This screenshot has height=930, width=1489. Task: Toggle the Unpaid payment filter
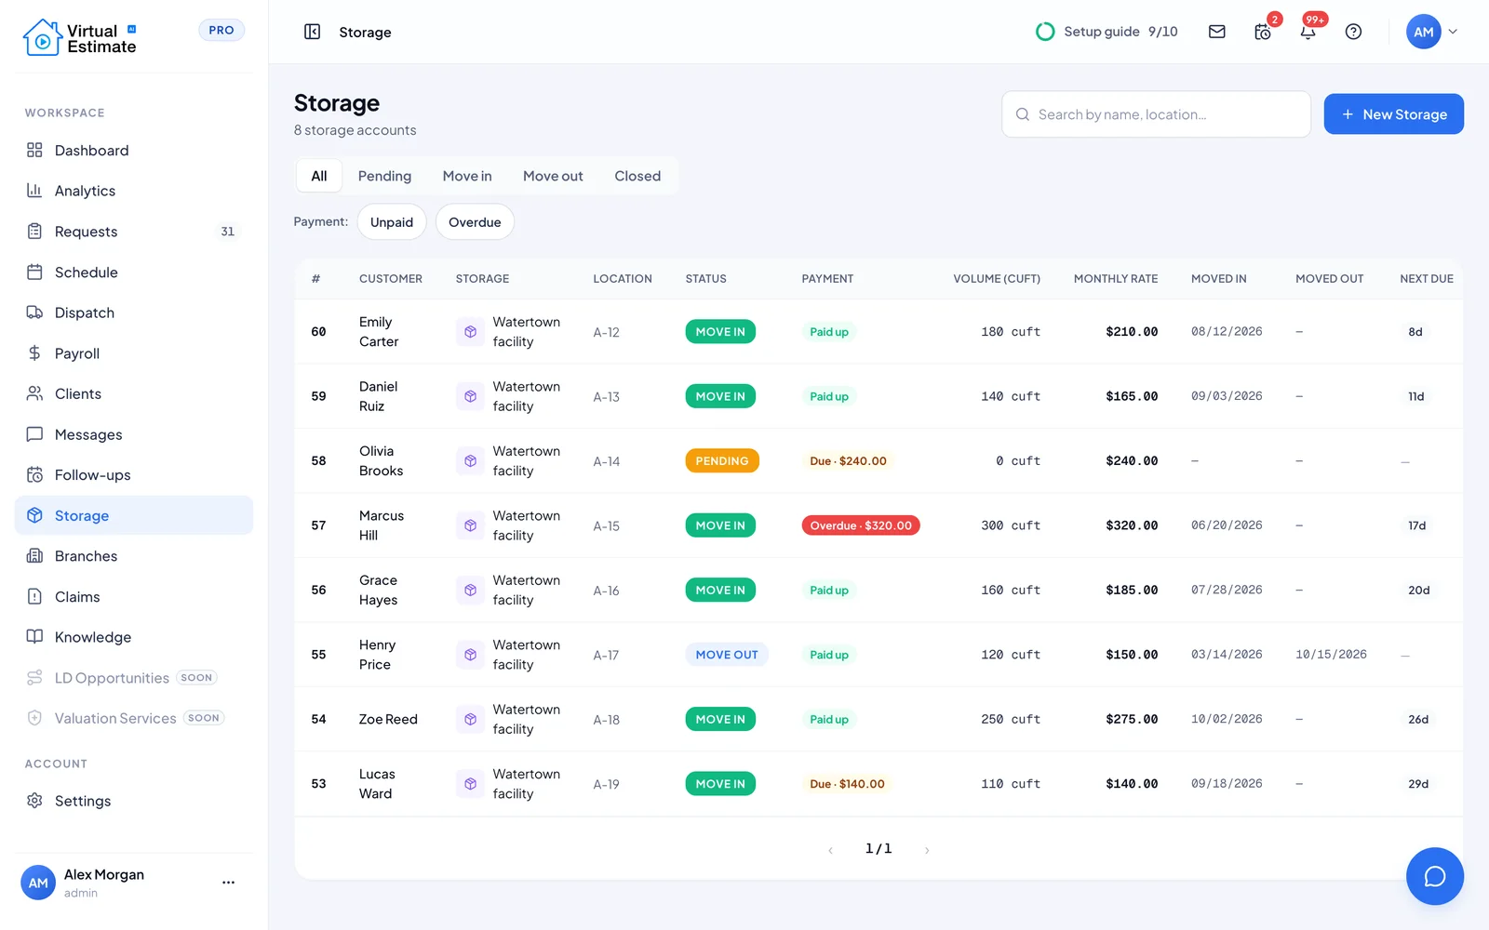[392, 222]
